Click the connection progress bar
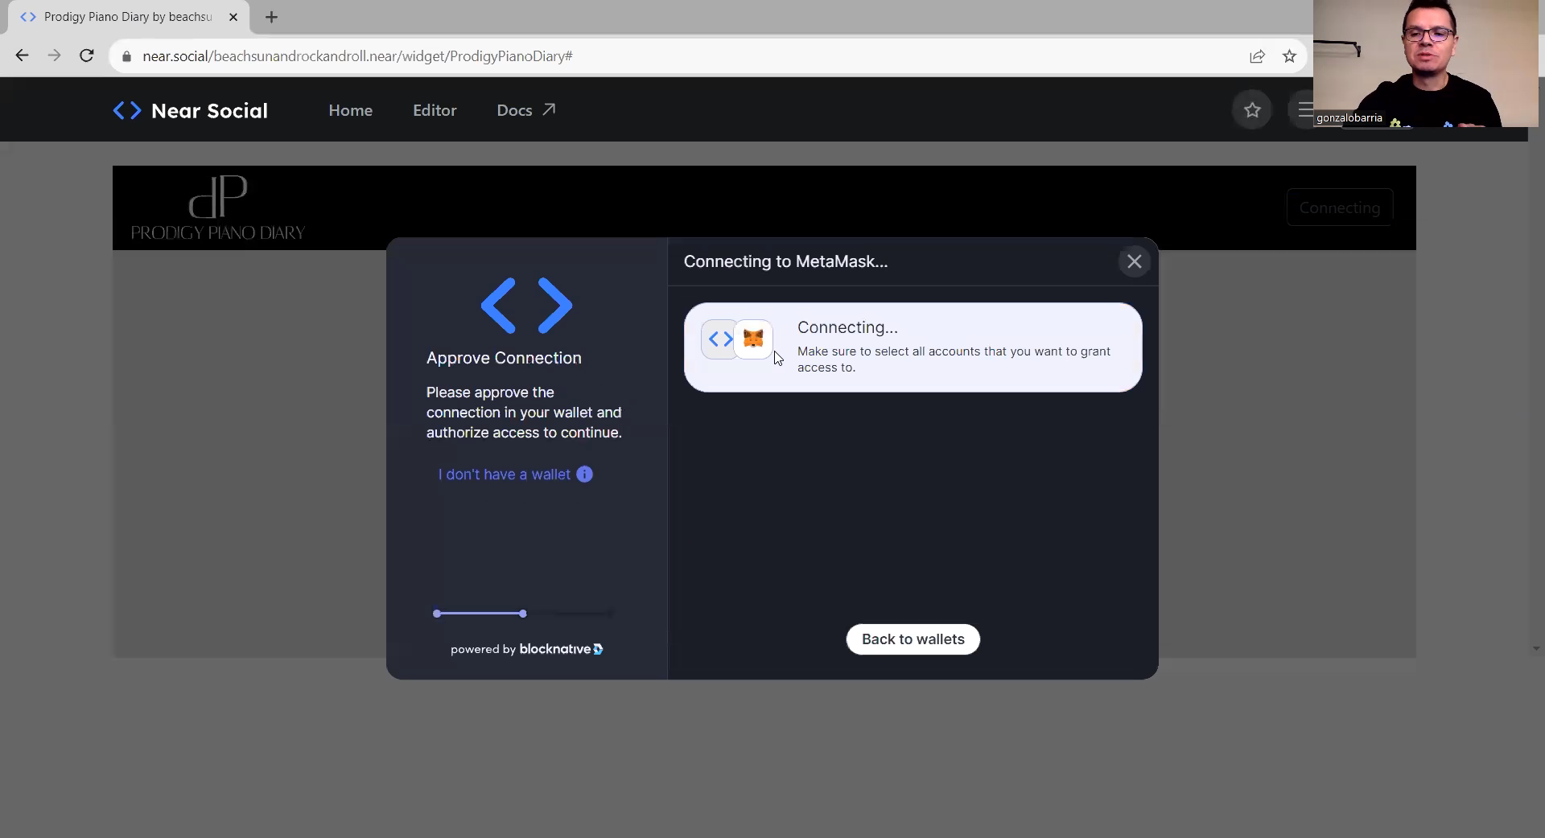The height and width of the screenshot is (838, 1545). pyautogui.click(x=523, y=614)
